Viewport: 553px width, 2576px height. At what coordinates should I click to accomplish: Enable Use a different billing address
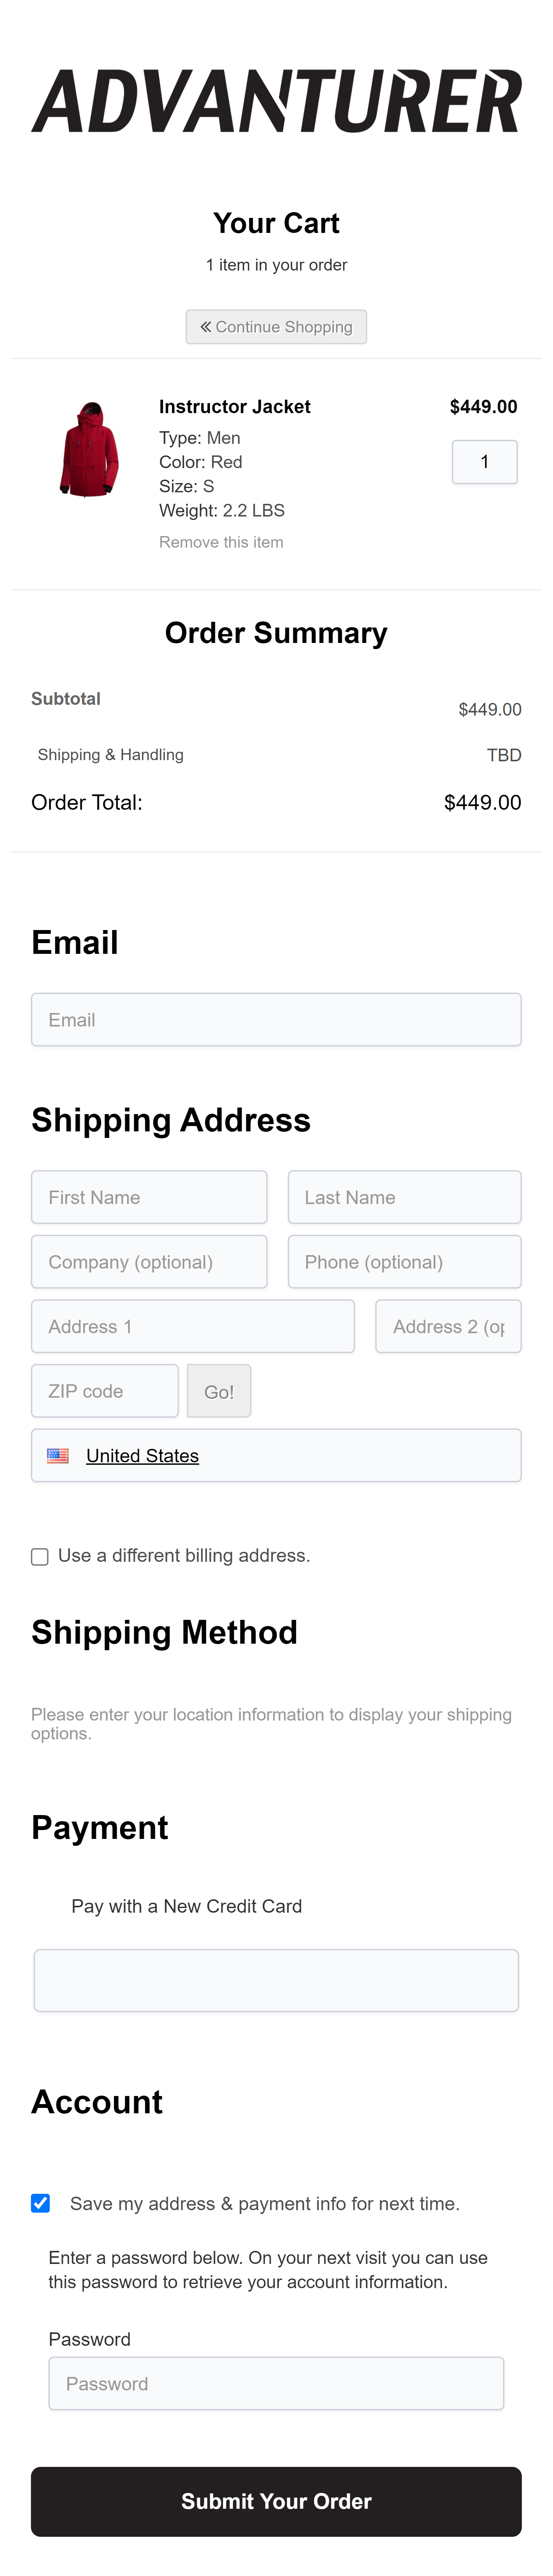tap(40, 1557)
